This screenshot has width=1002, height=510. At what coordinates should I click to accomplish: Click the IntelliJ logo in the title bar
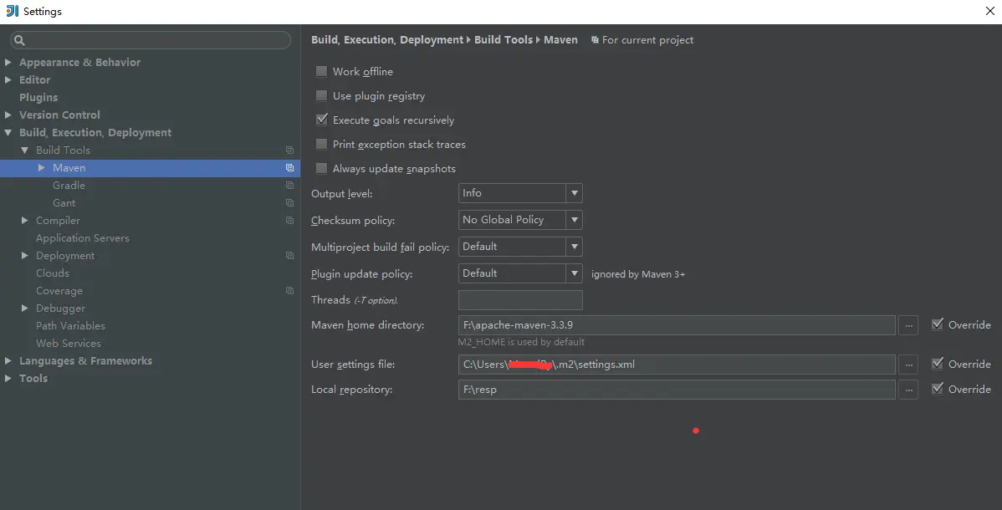click(x=12, y=11)
